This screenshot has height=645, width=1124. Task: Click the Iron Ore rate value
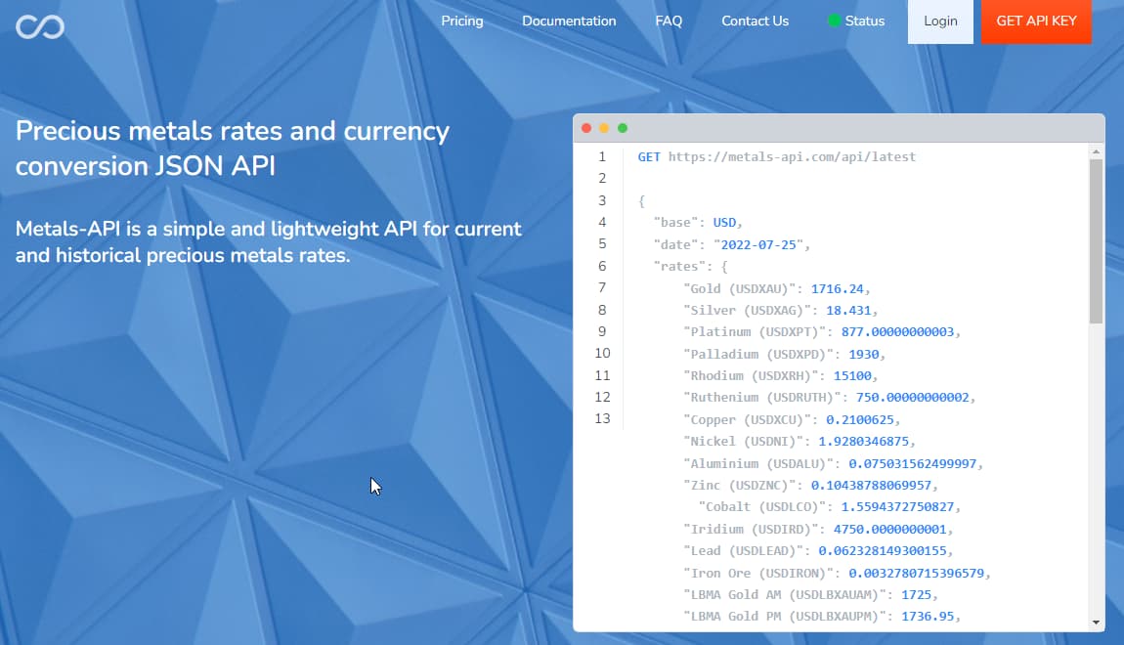pos(916,573)
